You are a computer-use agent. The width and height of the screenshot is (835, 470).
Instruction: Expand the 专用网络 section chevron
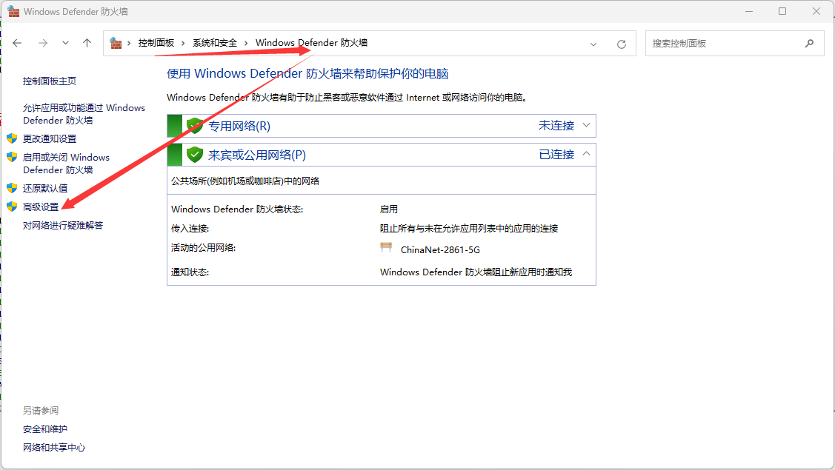(x=587, y=126)
